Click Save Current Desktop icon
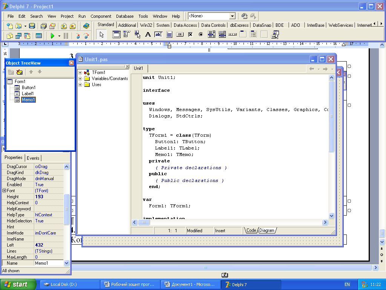 [x=244, y=16]
